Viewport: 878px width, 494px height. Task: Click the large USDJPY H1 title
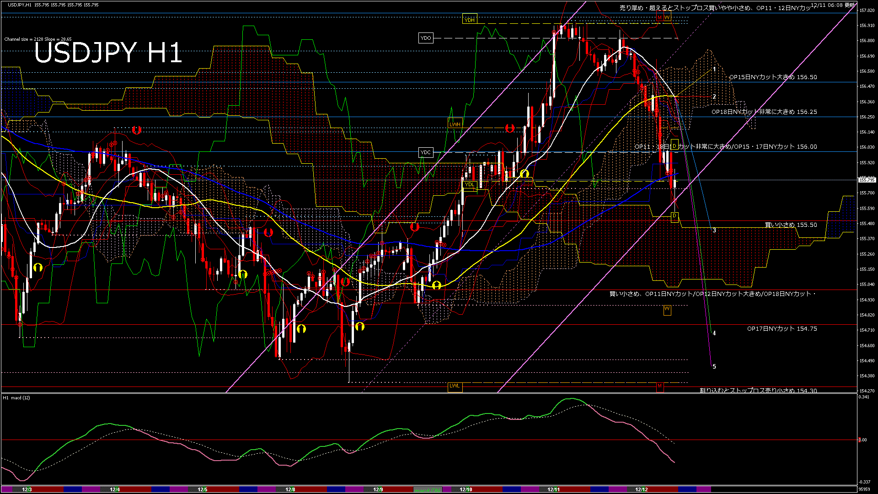click(108, 53)
